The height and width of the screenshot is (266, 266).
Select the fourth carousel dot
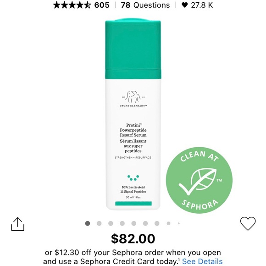122,223
